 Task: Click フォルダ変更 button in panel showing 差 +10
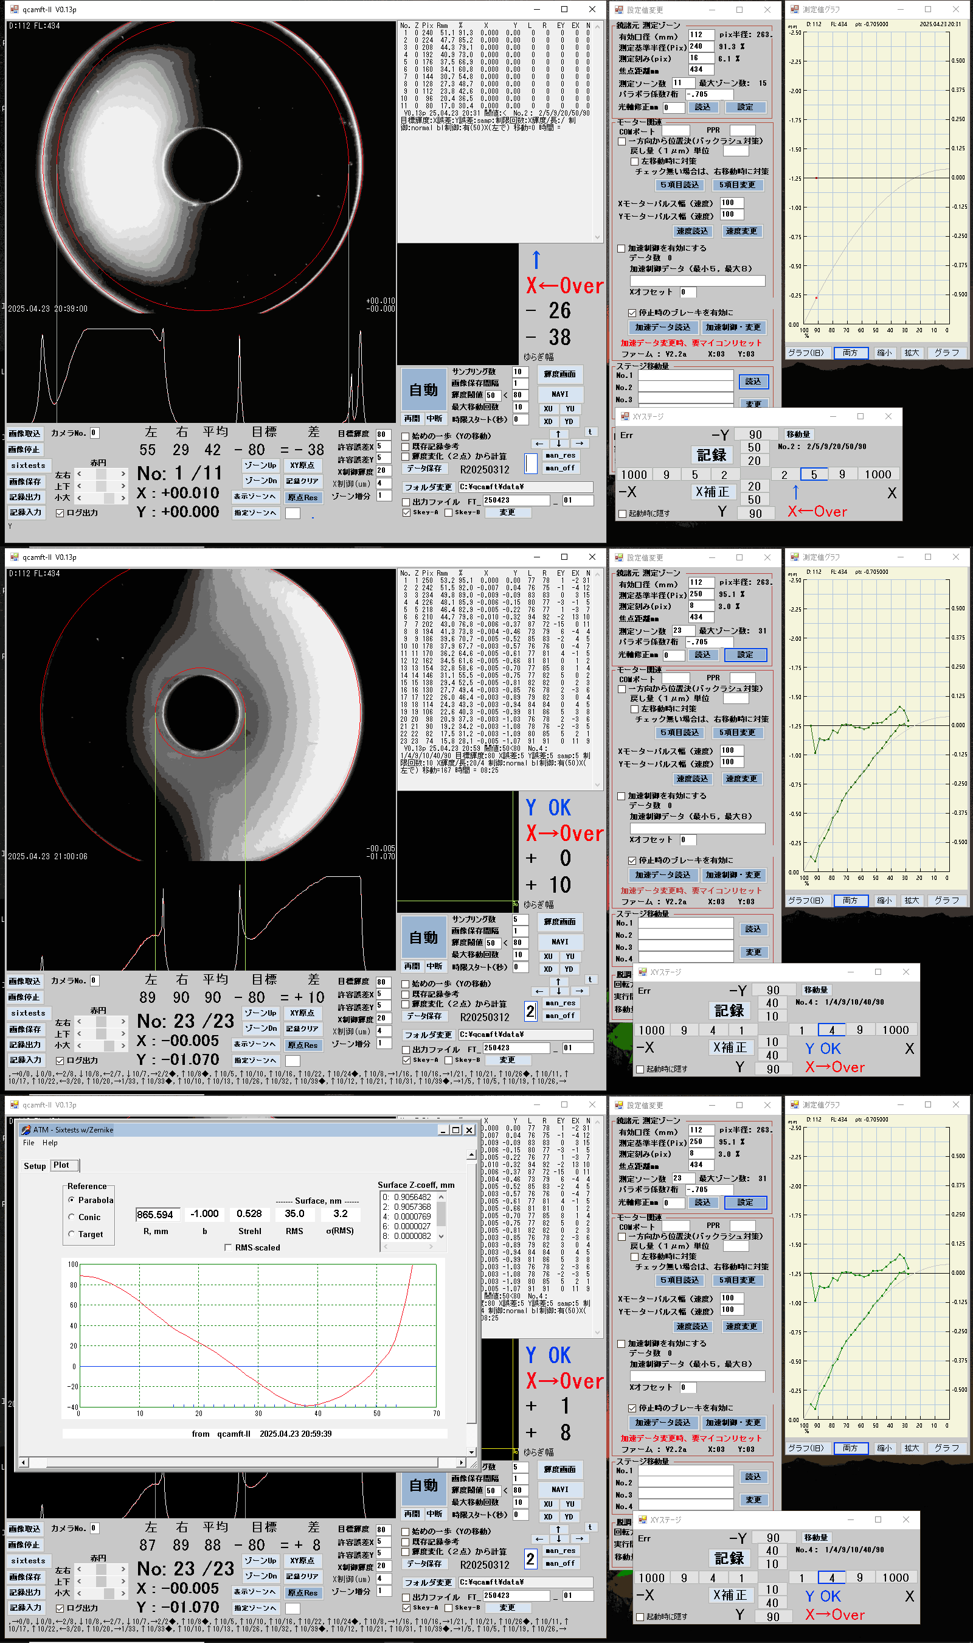(428, 1034)
